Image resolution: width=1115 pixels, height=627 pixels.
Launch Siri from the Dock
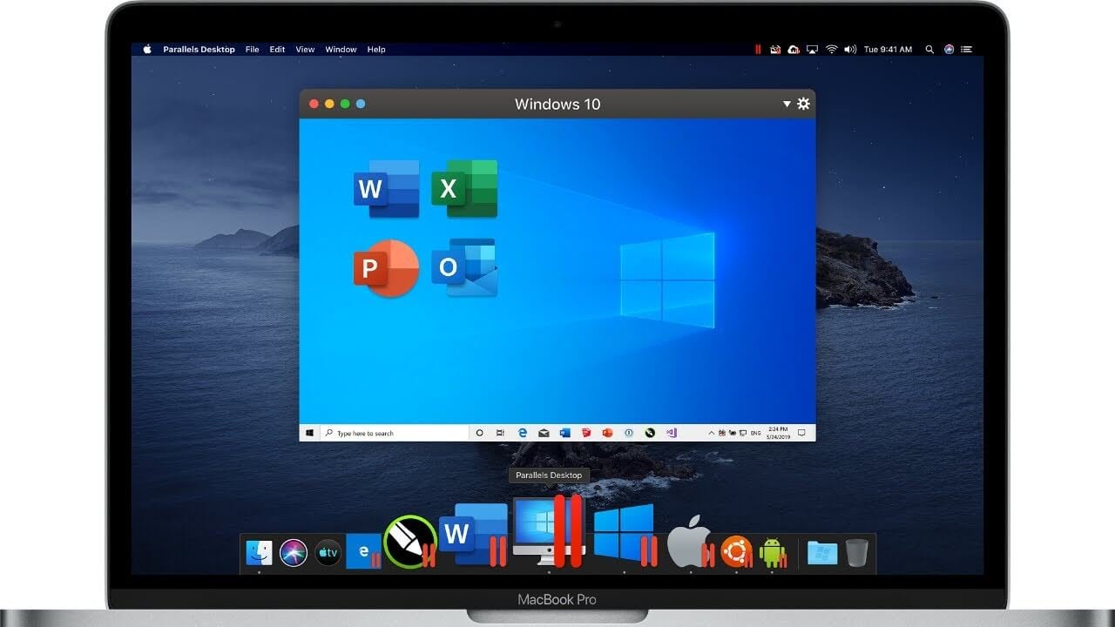click(294, 552)
